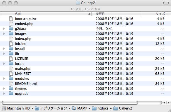Screen dimensions: 171x112
Task: Click the 24 KB size value
Action: point(160,68)
